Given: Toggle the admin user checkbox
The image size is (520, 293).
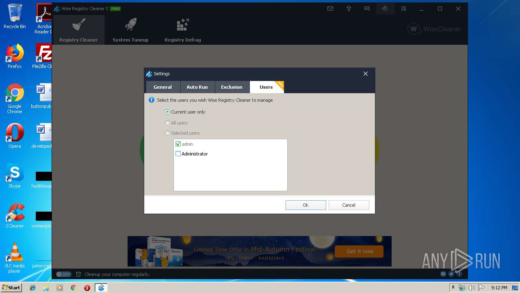Looking at the screenshot, I should pyautogui.click(x=178, y=144).
